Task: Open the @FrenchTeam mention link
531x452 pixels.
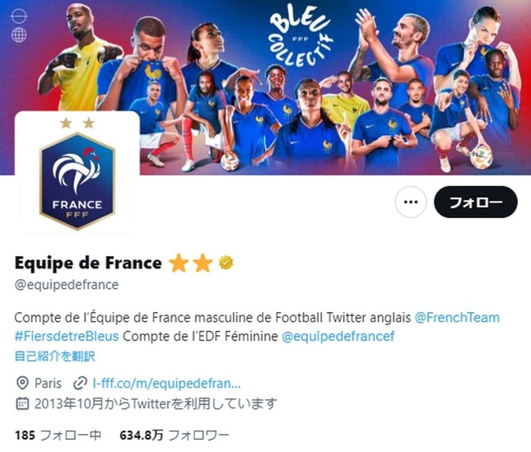Action: coord(457,318)
